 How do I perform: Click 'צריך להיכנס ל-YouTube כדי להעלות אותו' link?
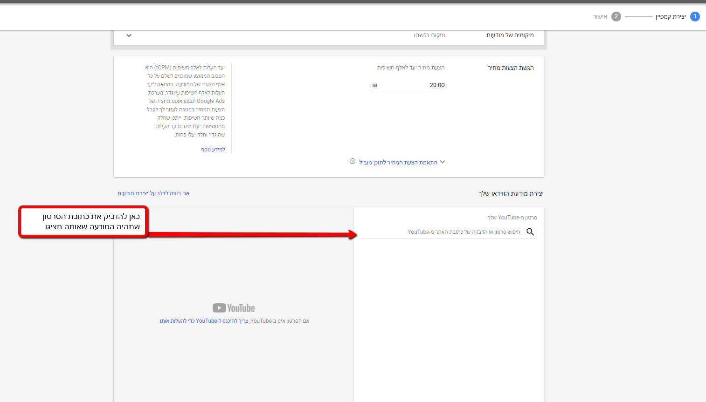coord(204,321)
